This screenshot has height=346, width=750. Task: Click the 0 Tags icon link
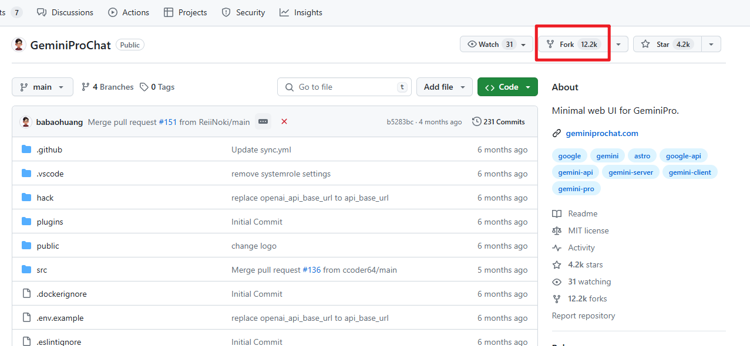(x=144, y=87)
